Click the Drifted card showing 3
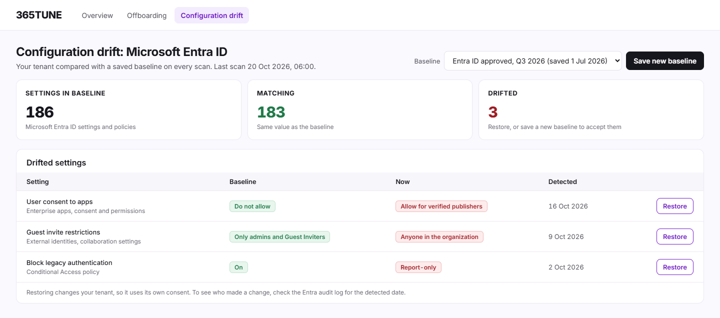The width and height of the screenshot is (720, 318). (x=591, y=109)
